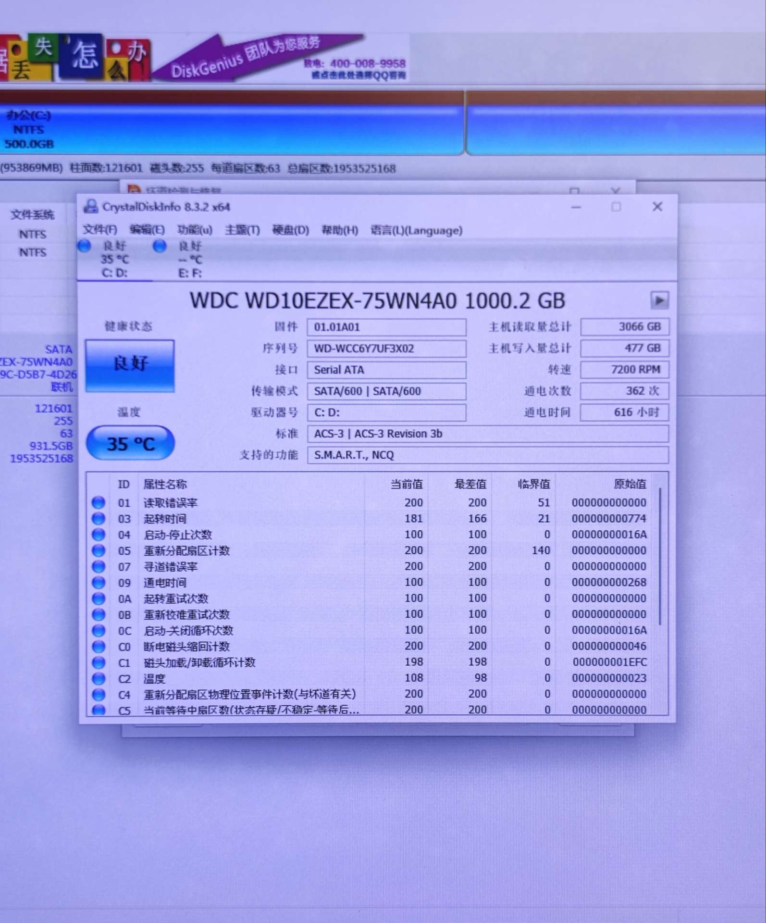Click the status icon of row C0 断电磁头缩回计数
766x923 pixels.
[x=99, y=646]
